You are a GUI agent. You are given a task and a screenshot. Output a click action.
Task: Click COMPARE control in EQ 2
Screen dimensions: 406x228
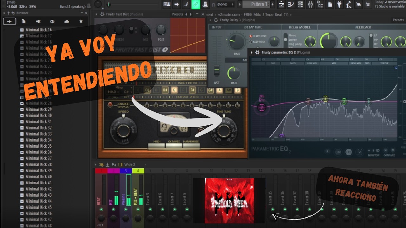pos(389,152)
